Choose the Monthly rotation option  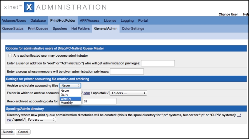coord(70,103)
